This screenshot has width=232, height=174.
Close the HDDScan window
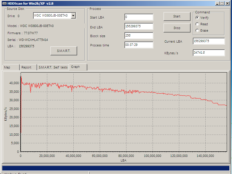(x=227, y=3)
